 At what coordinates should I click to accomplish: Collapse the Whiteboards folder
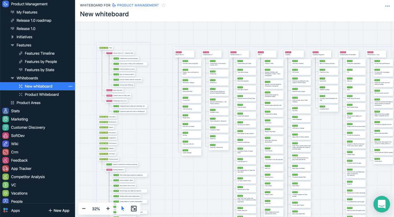coord(13,78)
